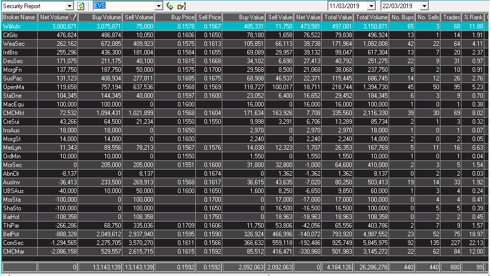This screenshot has width=491, height=276.
Task: Select the MorgSt broker name
Action: click(12, 139)
